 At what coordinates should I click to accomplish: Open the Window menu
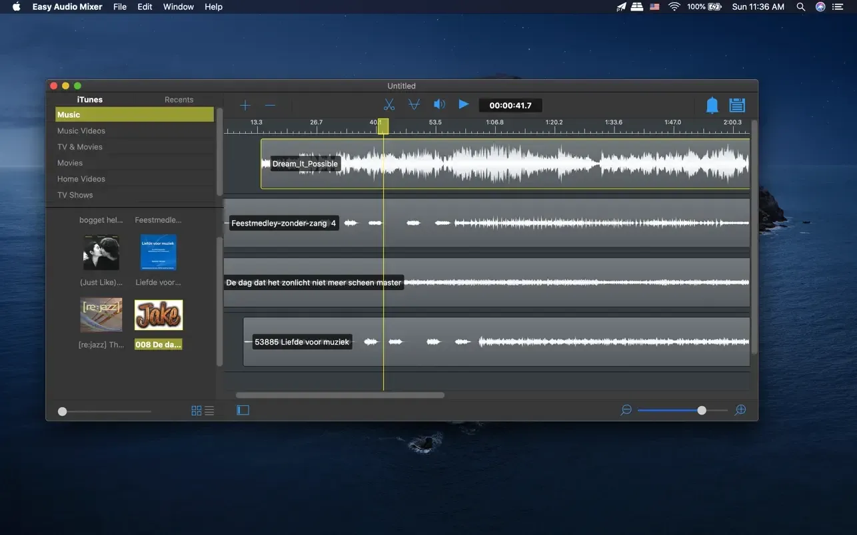(x=178, y=7)
